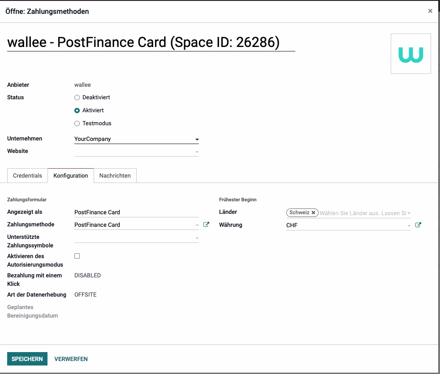Click the wallee logo image

click(410, 54)
